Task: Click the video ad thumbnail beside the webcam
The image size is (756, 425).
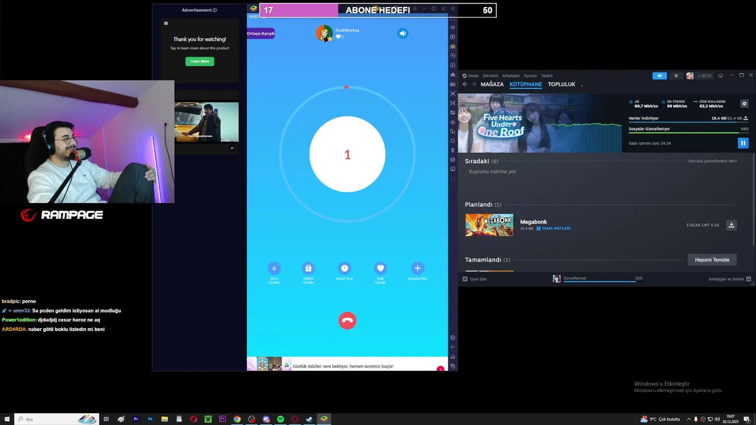Action: [x=207, y=122]
